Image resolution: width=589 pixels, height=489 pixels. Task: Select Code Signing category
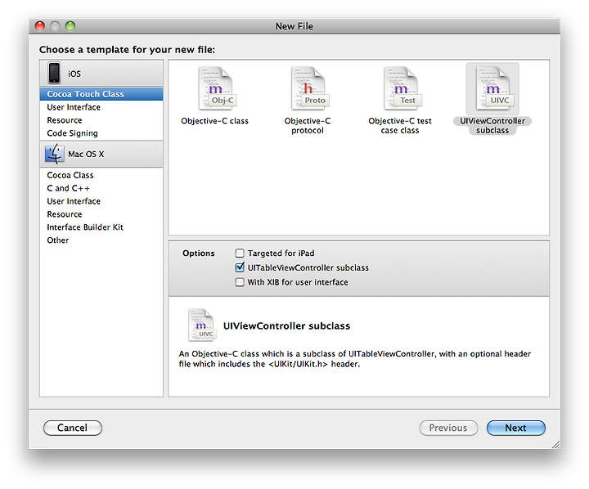[101, 133]
